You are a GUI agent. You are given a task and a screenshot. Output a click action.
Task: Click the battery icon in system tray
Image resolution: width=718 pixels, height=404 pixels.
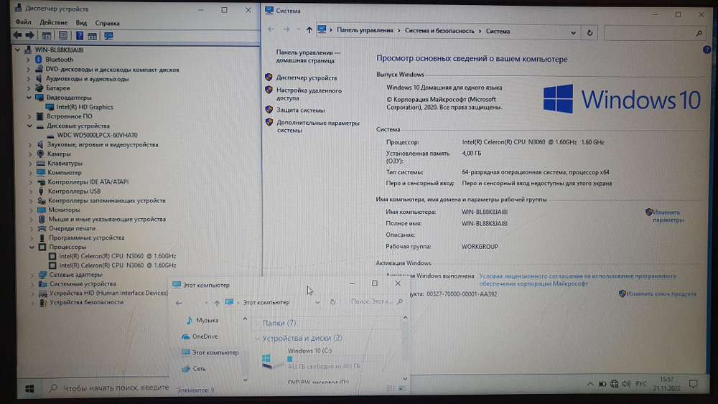(x=602, y=384)
